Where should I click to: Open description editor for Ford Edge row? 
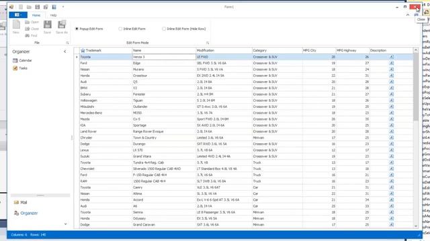(x=391, y=63)
